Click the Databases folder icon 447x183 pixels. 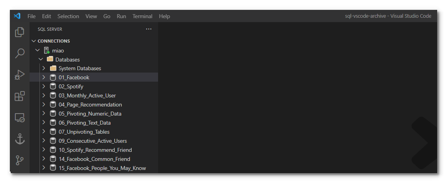(x=50, y=59)
